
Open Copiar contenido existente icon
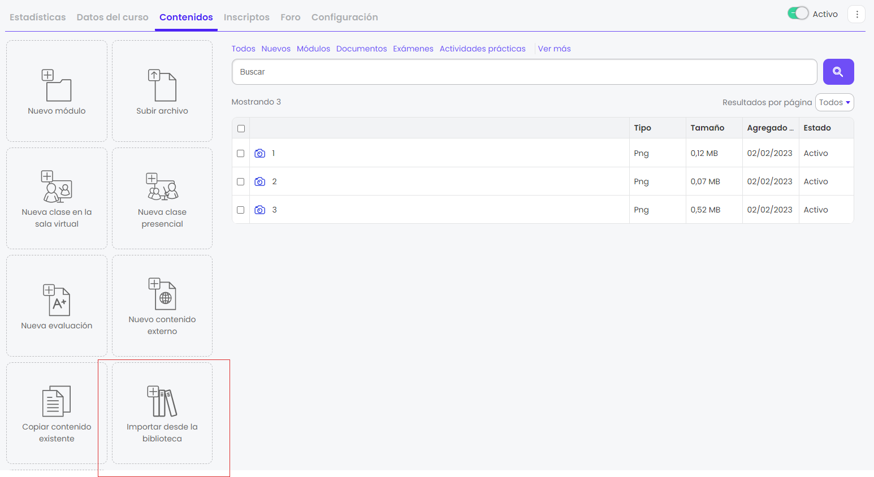point(57,401)
